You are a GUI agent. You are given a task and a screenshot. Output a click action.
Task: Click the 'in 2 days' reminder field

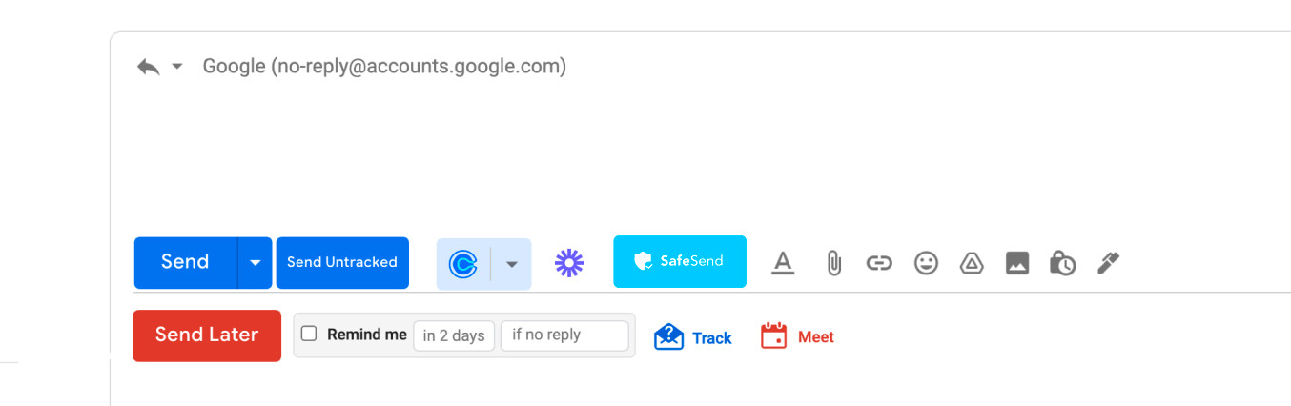pos(454,335)
